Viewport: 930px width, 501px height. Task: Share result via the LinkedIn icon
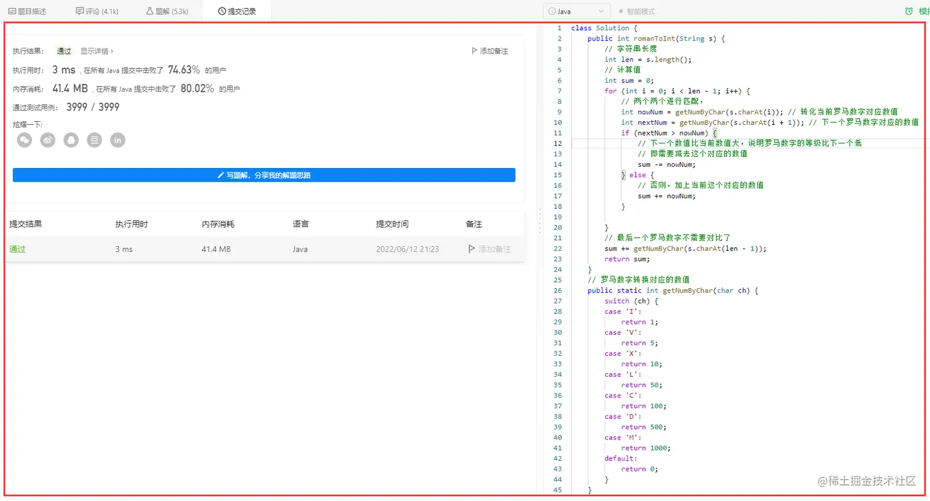pos(117,140)
